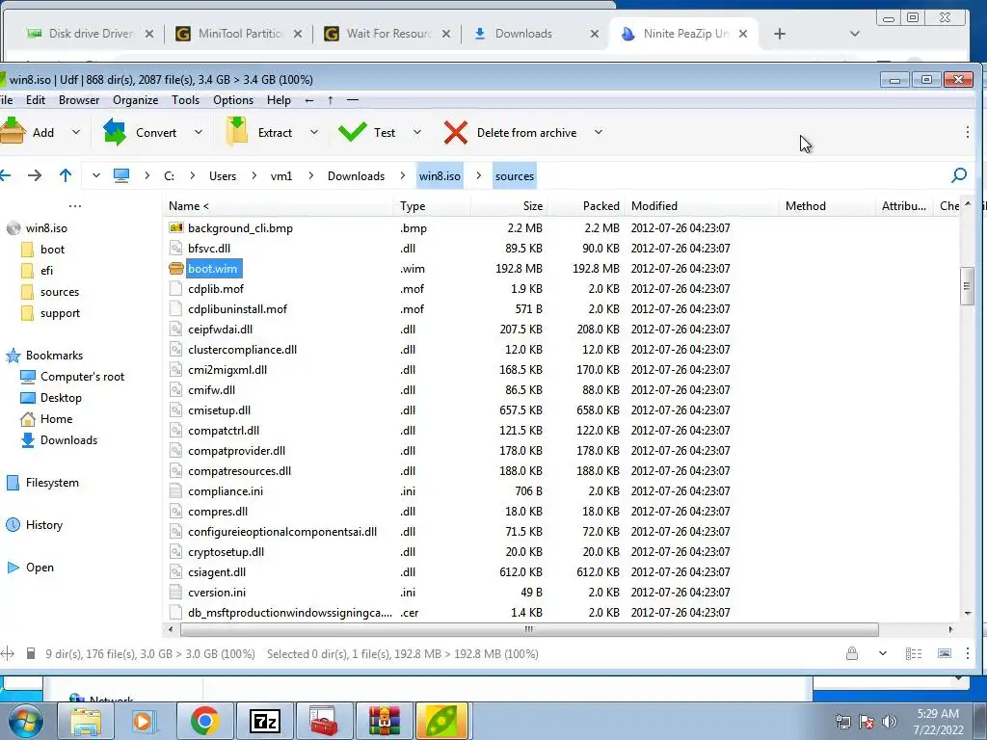The width and height of the screenshot is (987, 740).
Task: Select the file cdplib.mof
Action: [216, 289]
